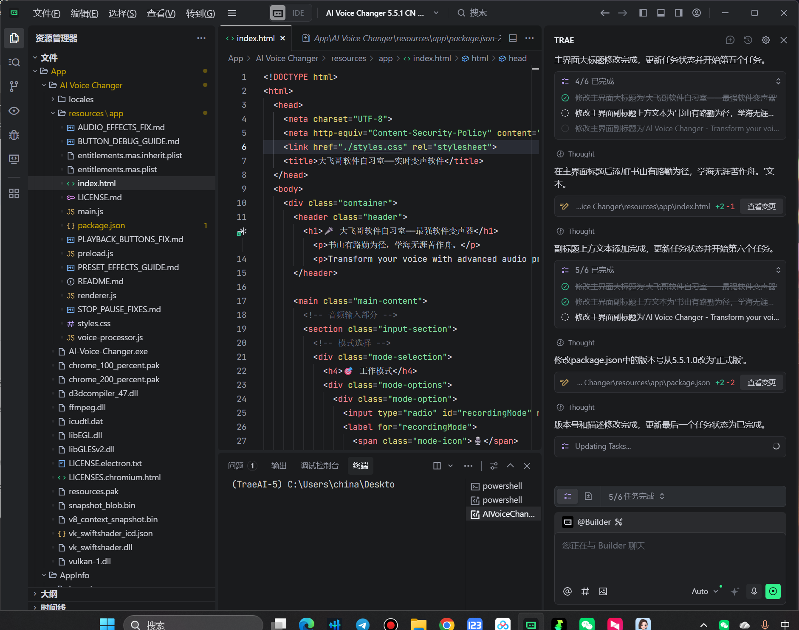Open TRAE panel settings gear
The image size is (799, 630).
(x=766, y=40)
